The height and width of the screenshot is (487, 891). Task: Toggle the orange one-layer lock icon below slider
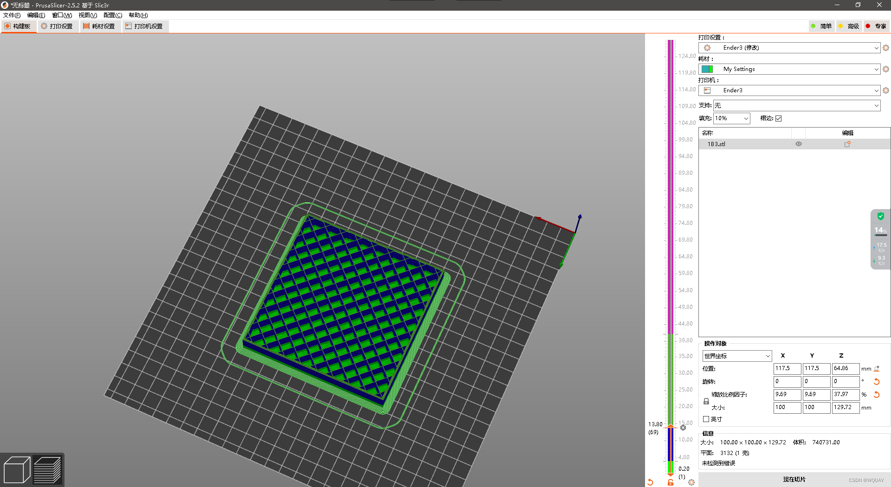tap(671, 482)
